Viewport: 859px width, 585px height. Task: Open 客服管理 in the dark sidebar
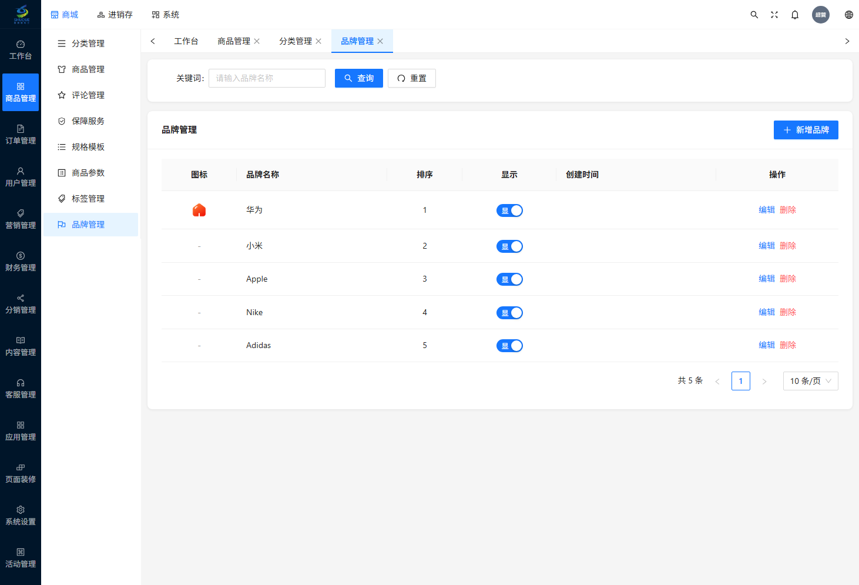(x=21, y=389)
